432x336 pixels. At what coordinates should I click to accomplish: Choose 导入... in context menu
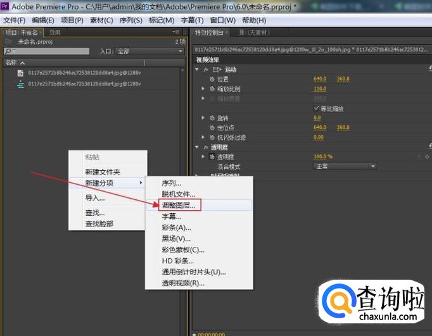click(x=95, y=198)
